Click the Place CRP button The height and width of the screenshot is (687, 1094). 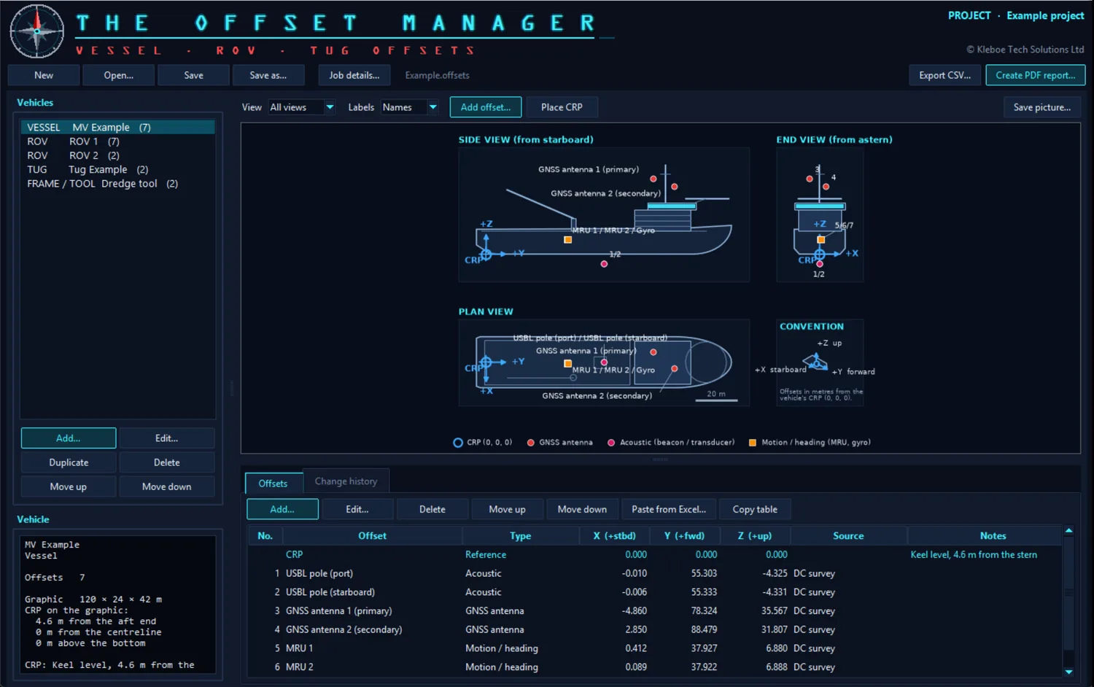562,107
